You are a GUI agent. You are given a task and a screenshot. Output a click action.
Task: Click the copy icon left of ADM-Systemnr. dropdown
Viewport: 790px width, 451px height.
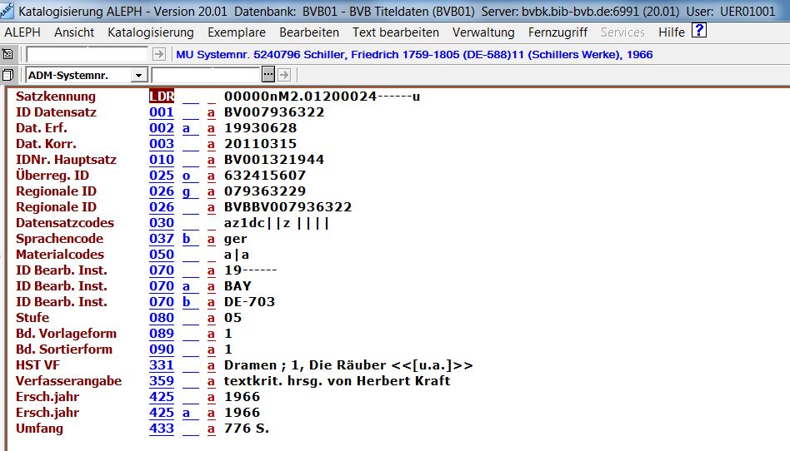[x=8, y=75]
